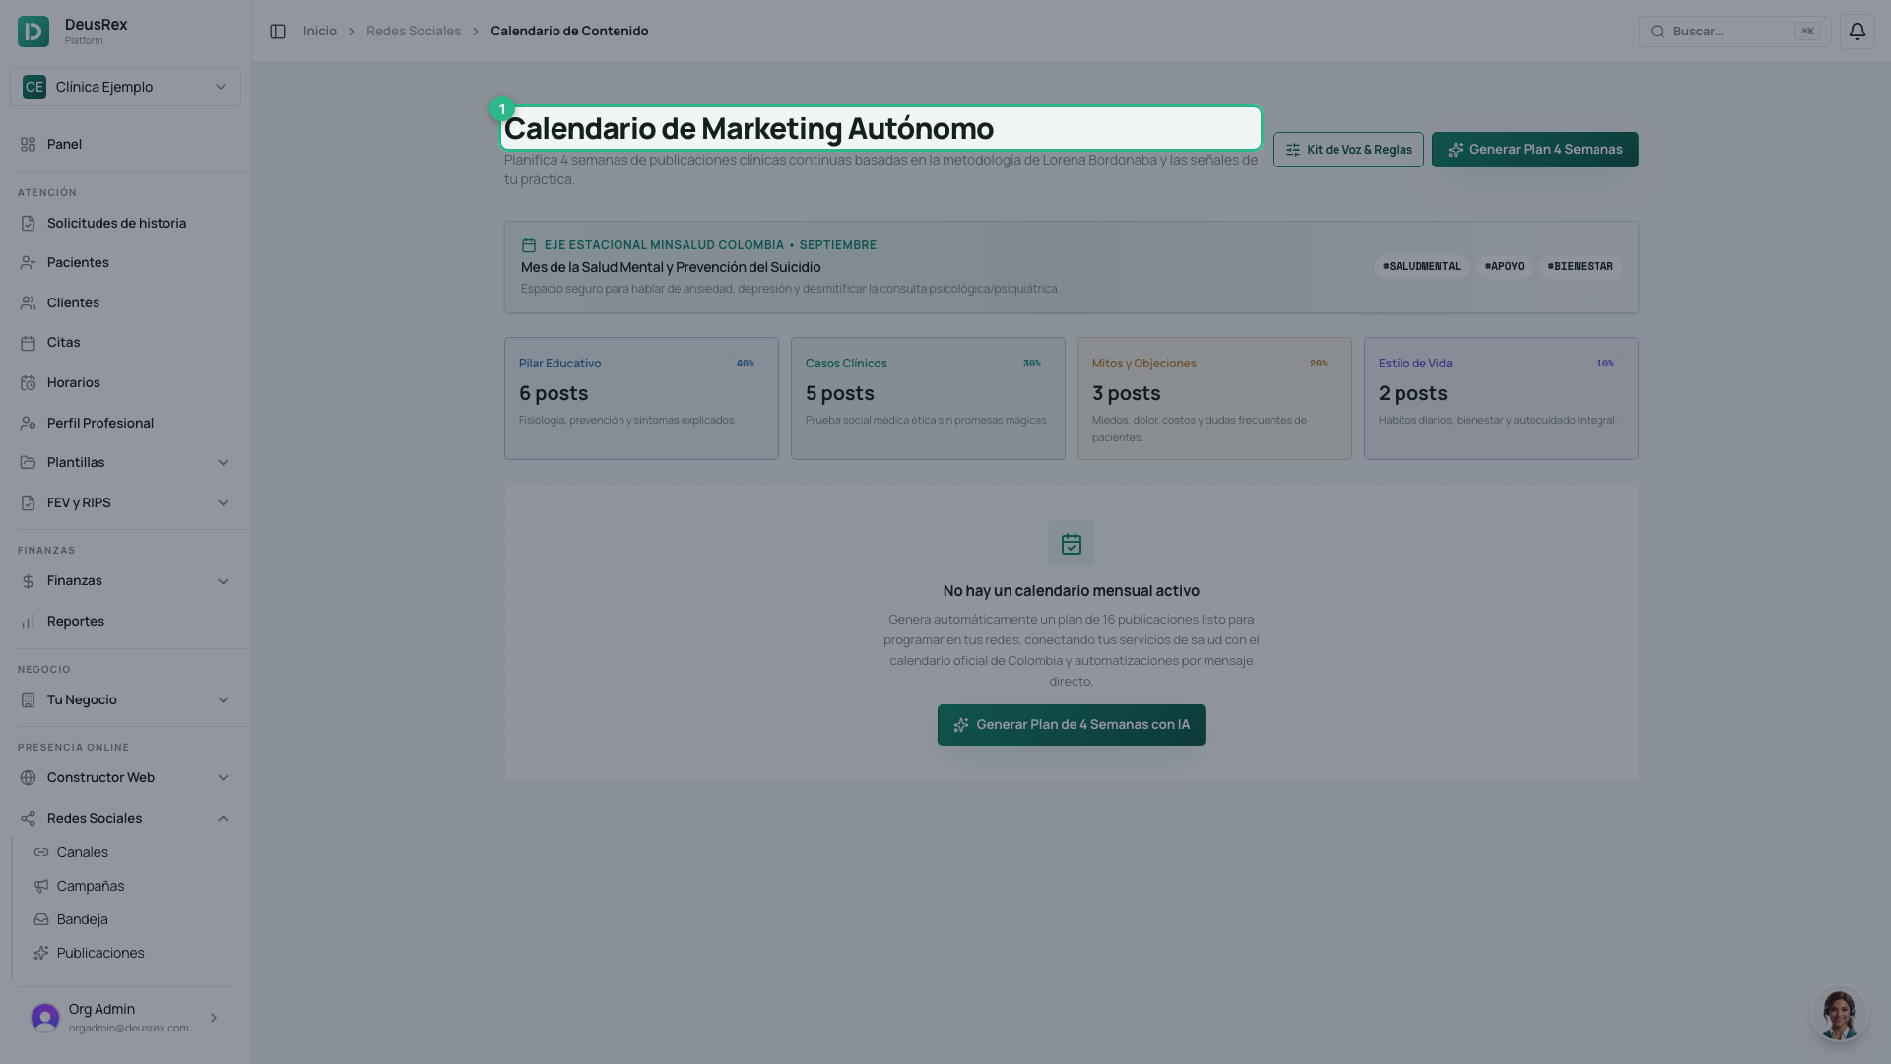Open Panel in the sidebar
The image size is (1891, 1064).
pyautogui.click(x=125, y=145)
